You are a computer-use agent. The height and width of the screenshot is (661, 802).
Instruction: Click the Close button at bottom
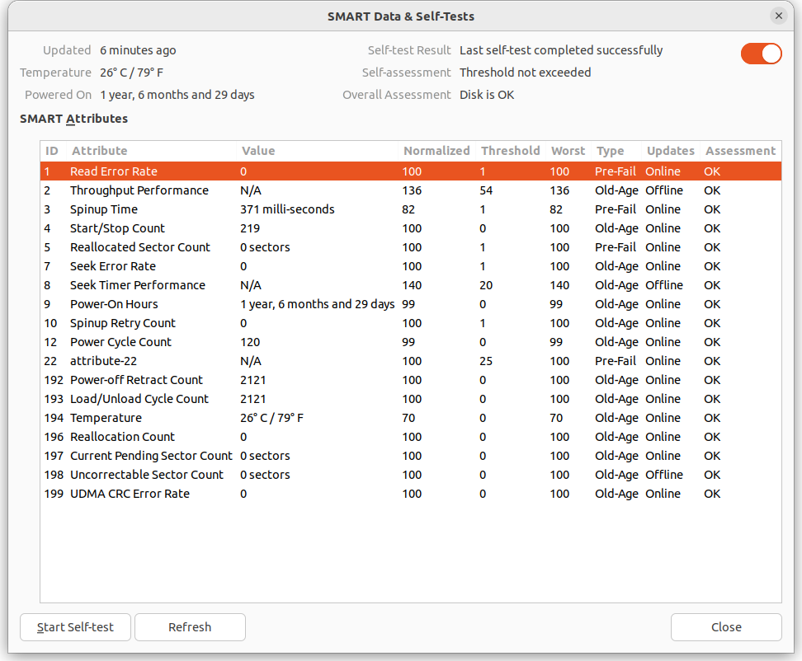725,627
